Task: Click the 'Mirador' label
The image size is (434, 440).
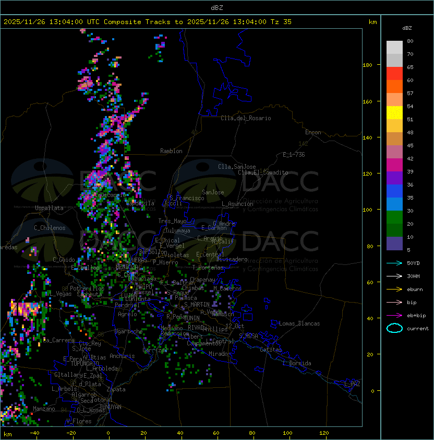Action: tap(220, 354)
